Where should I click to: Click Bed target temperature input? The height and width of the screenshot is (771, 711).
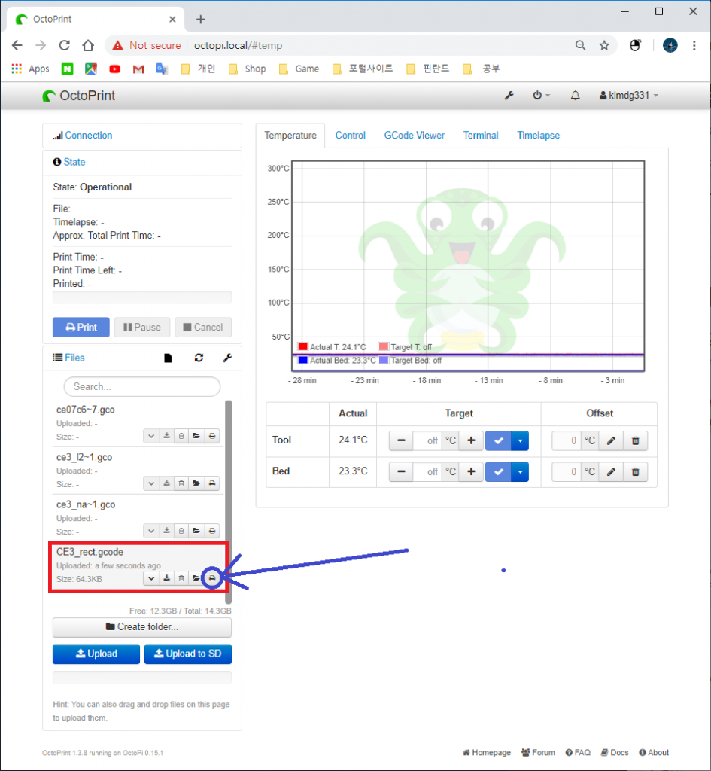pos(427,471)
